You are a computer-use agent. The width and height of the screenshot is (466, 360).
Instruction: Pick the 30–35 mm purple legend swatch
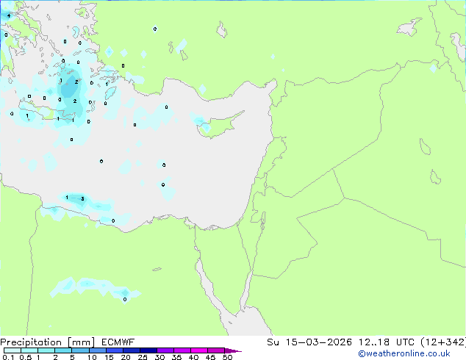[165, 350]
